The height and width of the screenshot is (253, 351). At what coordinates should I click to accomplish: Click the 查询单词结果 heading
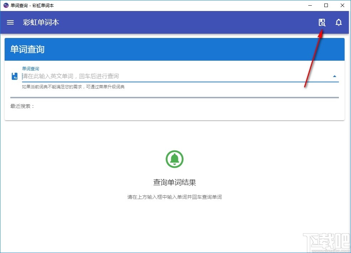174,182
